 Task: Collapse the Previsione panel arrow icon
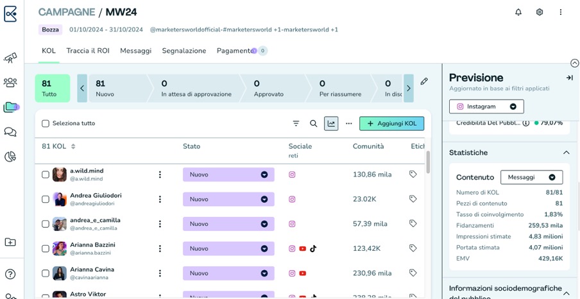[x=569, y=78]
